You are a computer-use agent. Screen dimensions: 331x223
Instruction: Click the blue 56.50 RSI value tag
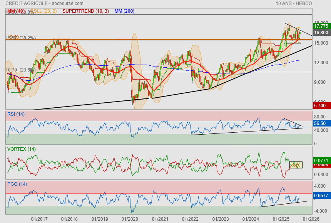coord(320,124)
